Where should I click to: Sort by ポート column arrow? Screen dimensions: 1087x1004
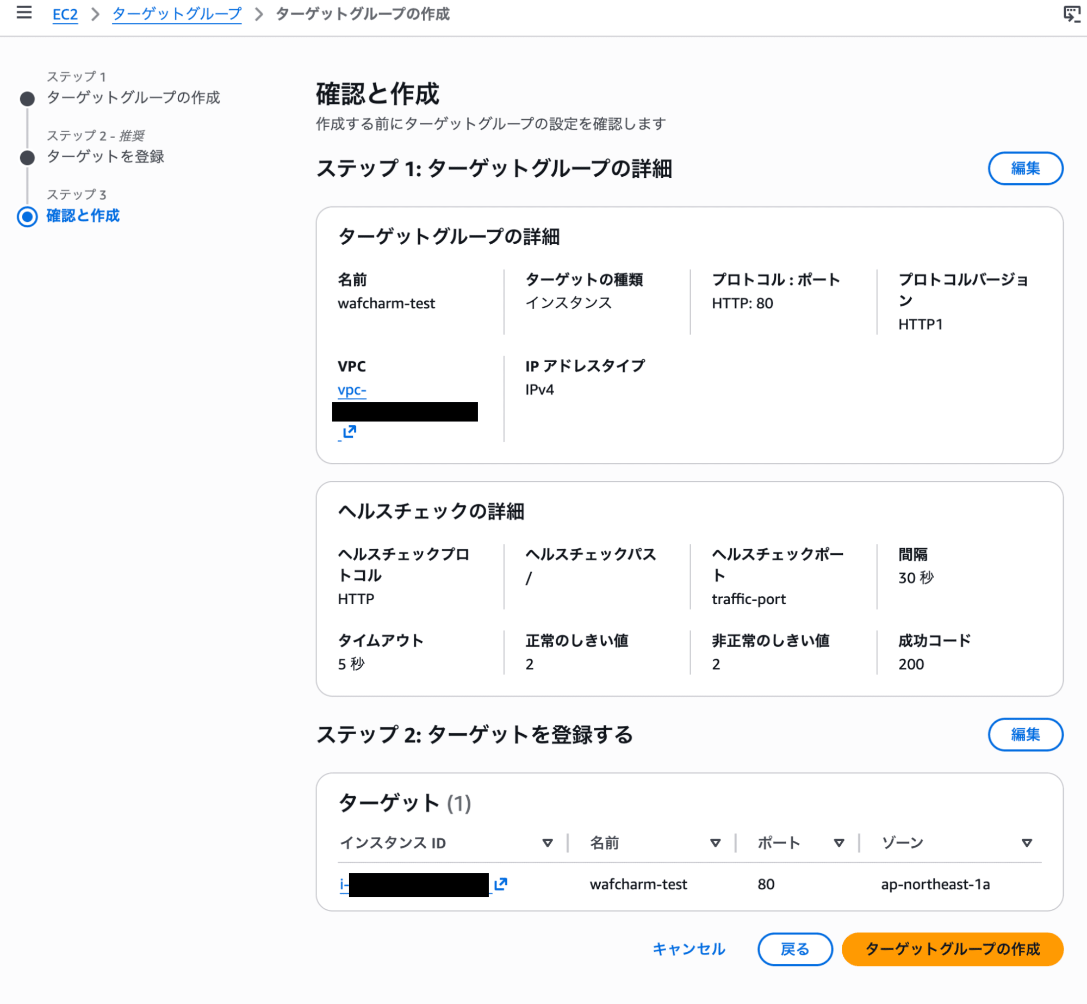pyautogui.click(x=838, y=843)
